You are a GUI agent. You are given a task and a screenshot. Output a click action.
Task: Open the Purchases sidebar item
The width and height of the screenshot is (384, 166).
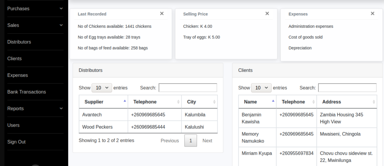[x=18, y=9]
